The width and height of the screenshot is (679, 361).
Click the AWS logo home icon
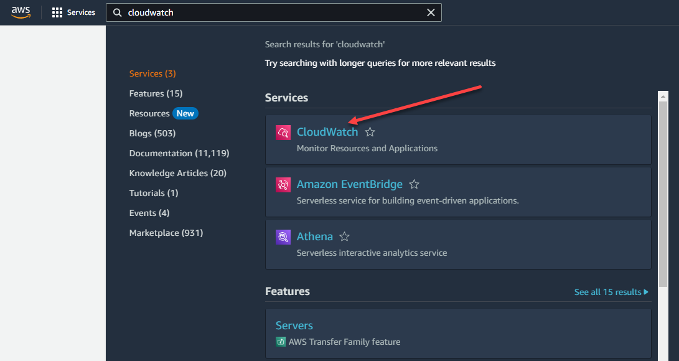pyautogui.click(x=21, y=12)
